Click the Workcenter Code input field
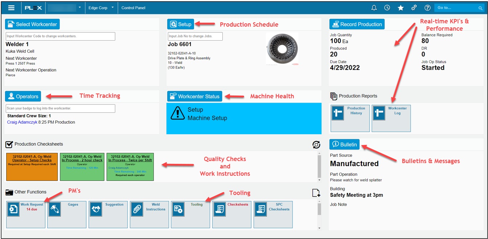The height and width of the screenshot is (239, 488). pos(60,36)
